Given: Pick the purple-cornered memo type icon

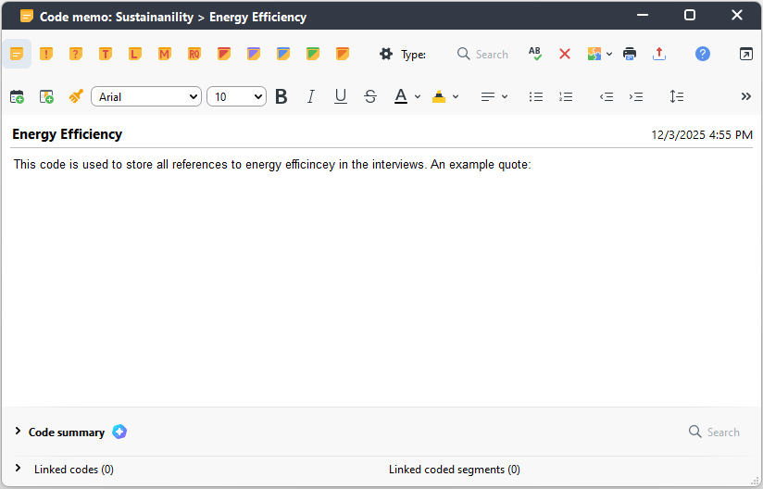Looking at the screenshot, I should 254,54.
